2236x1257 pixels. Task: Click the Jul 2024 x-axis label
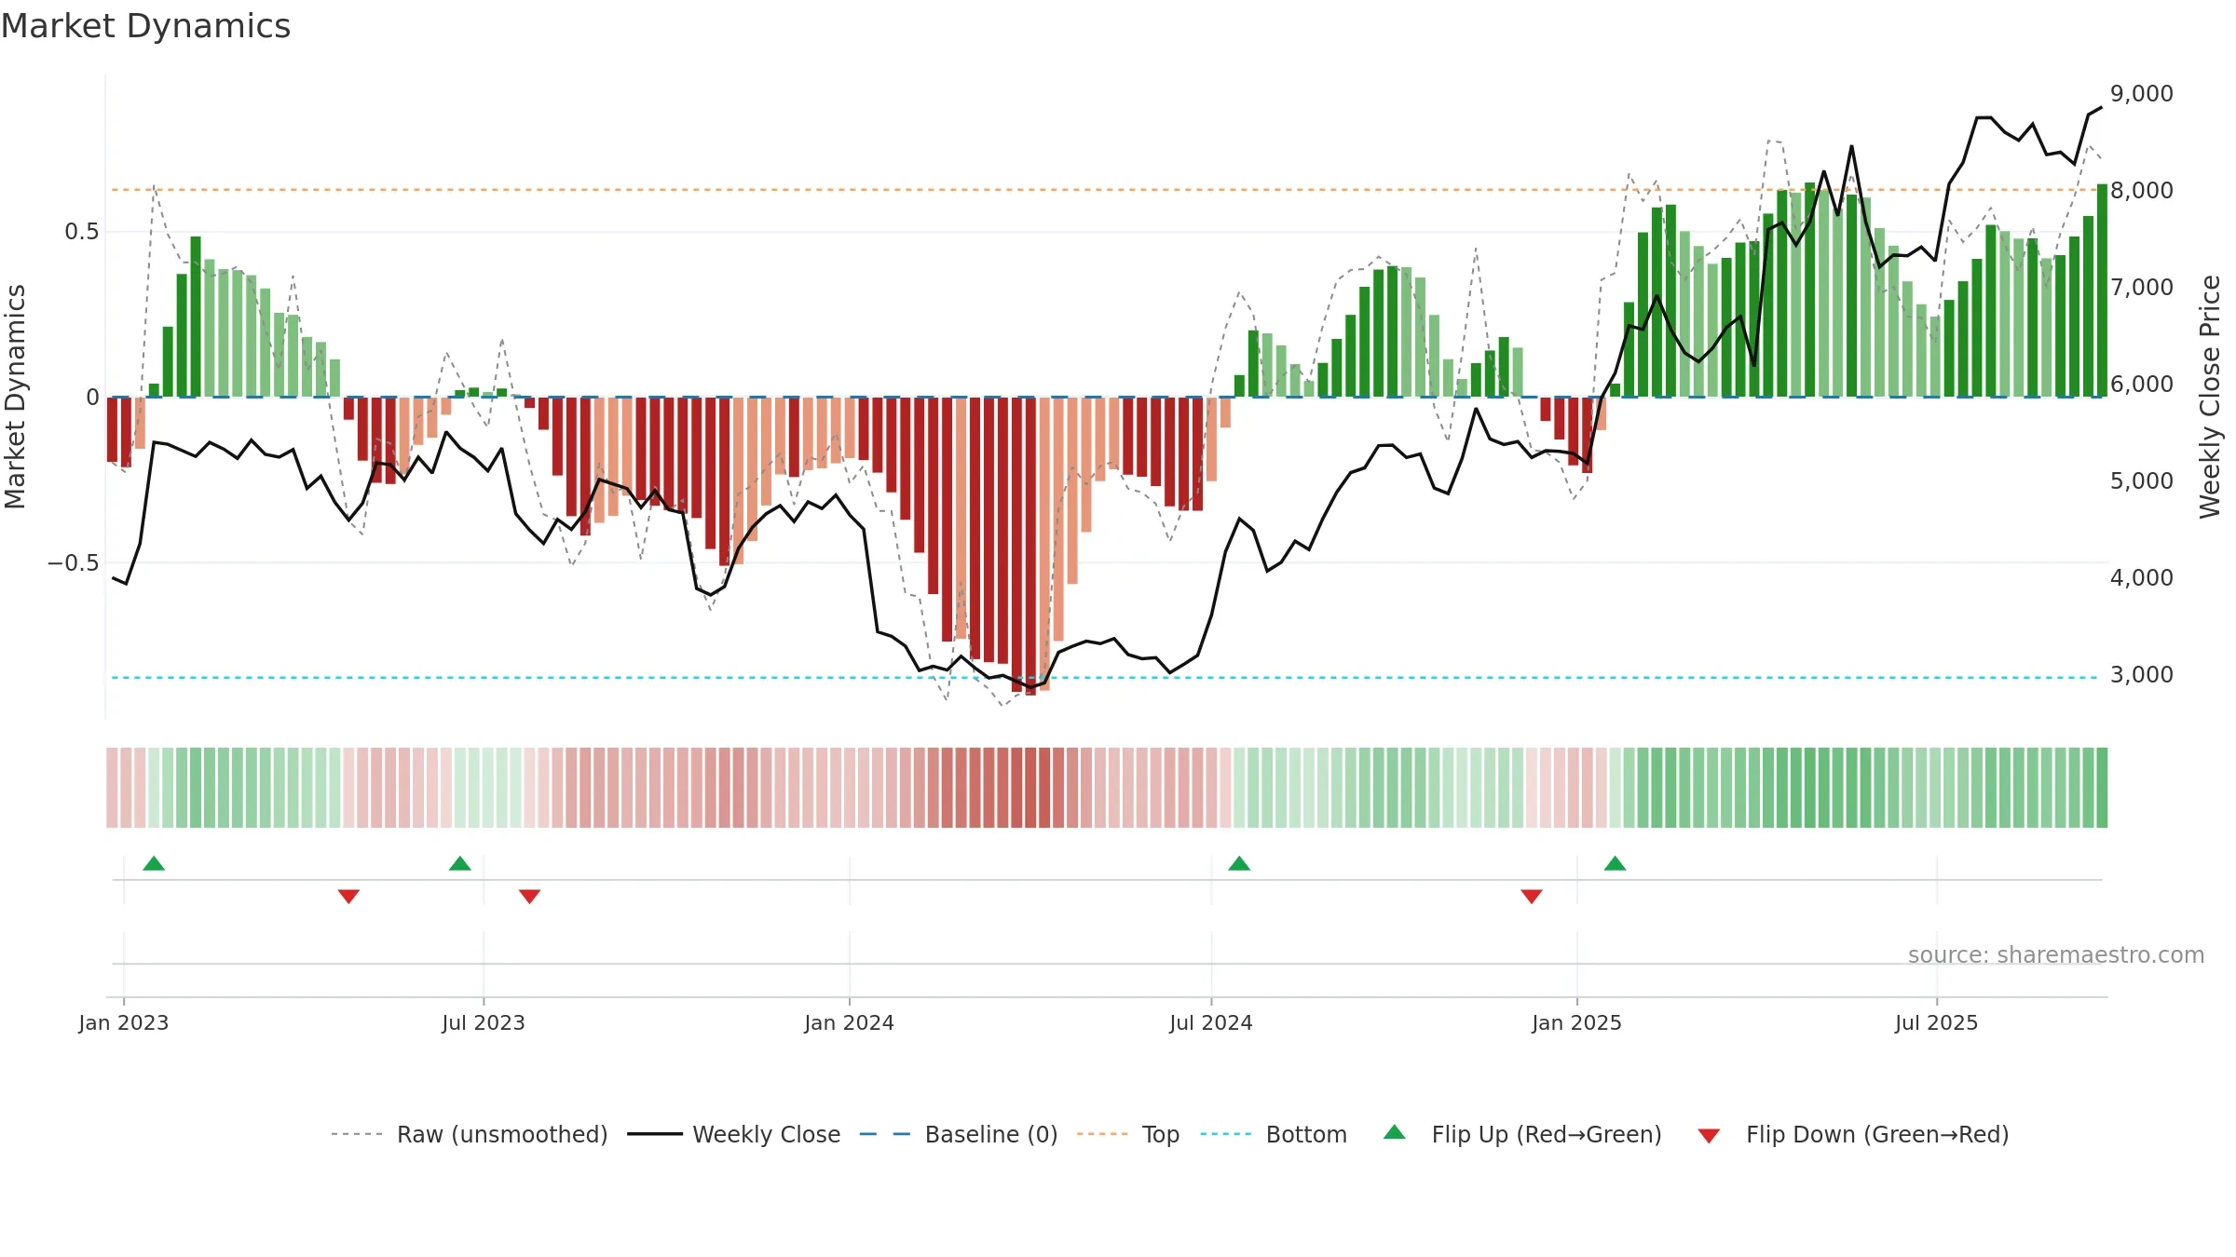(x=1211, y=1023)
